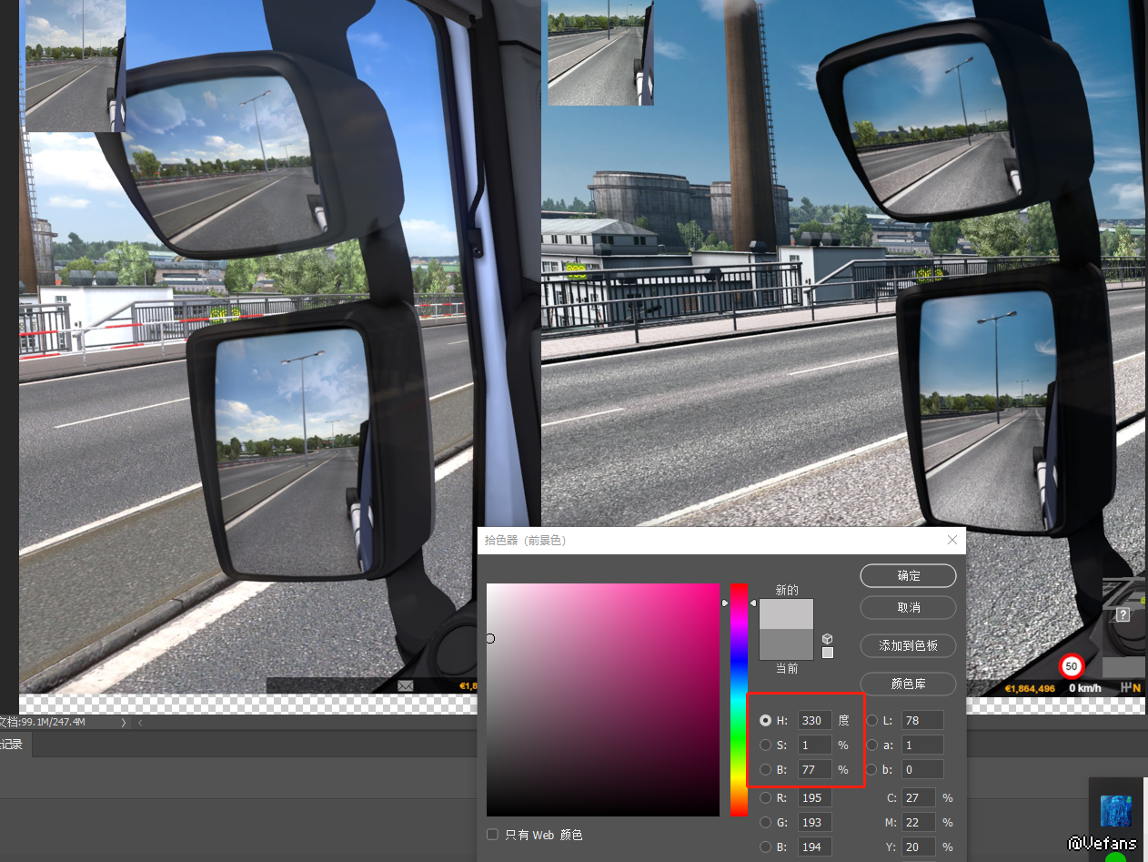Viewport: 1148px width, 862px height.
Task: Select the S: saturation radio button
Action: coord(765,745)
